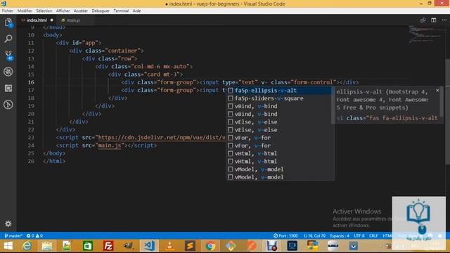Change line endings via CRLF status item

(373, 235)
